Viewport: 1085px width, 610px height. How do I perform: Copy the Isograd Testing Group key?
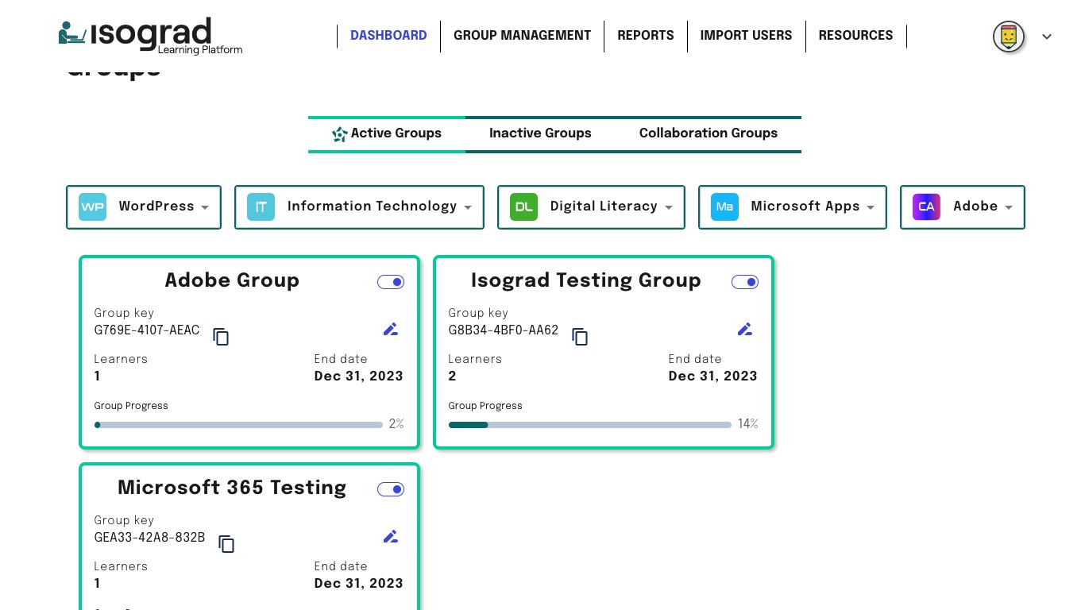click(580, 337)
